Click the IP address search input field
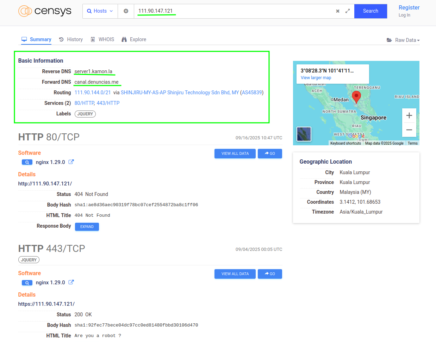Viewport: 436px width, 342px height. coord(232,11)
